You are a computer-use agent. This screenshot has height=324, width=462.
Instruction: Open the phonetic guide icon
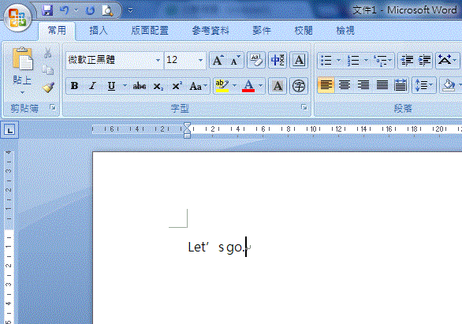278,60
